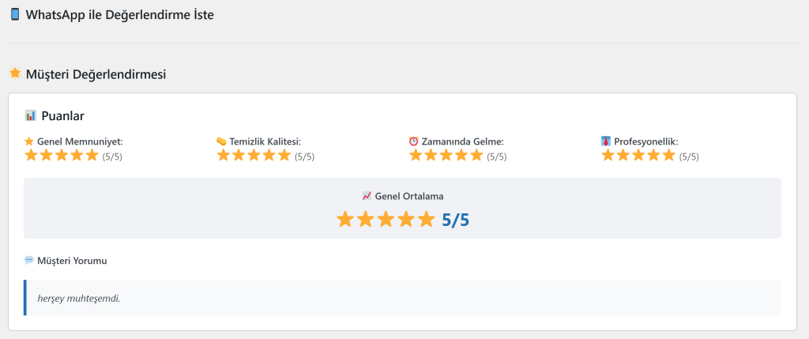Viewport: 809px width, 339px height.
Task: Click the phone icon beside WhatsApp heading
Action: click(15, 14)
